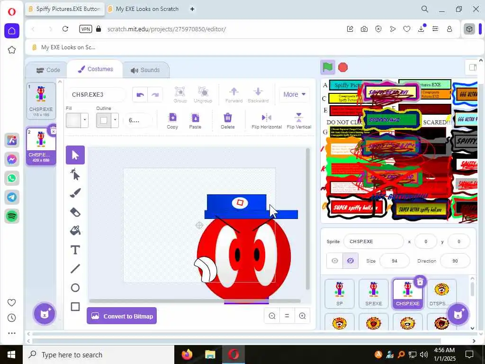Zoom out of the costume canvas
485x364 pixels.
point(272,316)
